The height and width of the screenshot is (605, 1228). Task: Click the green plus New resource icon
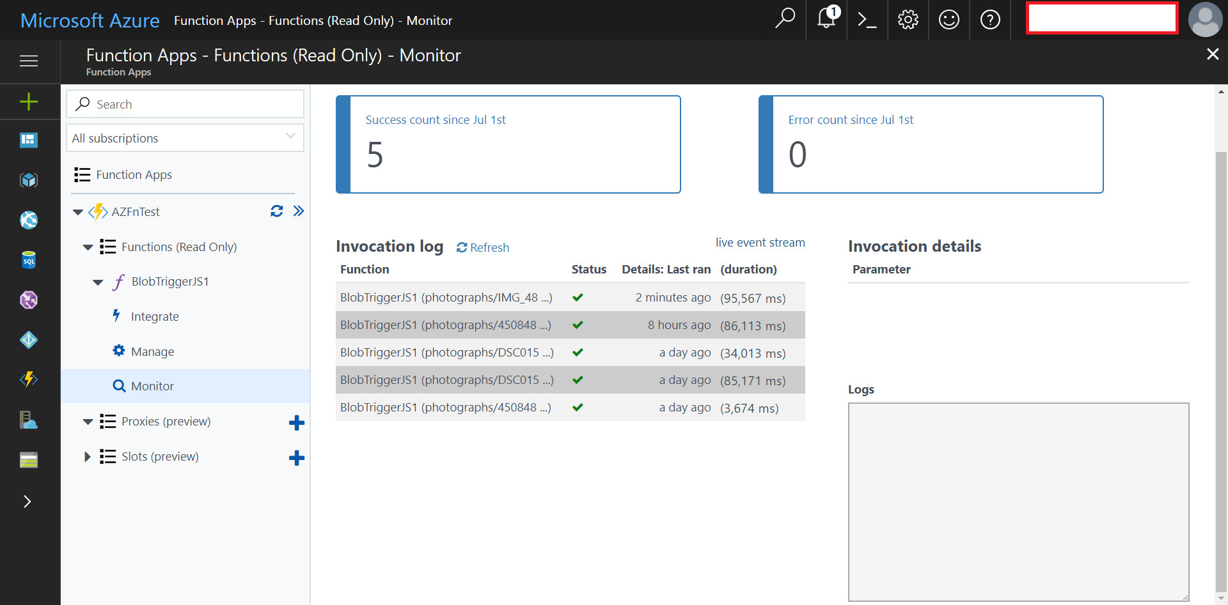tap(29, 102)
